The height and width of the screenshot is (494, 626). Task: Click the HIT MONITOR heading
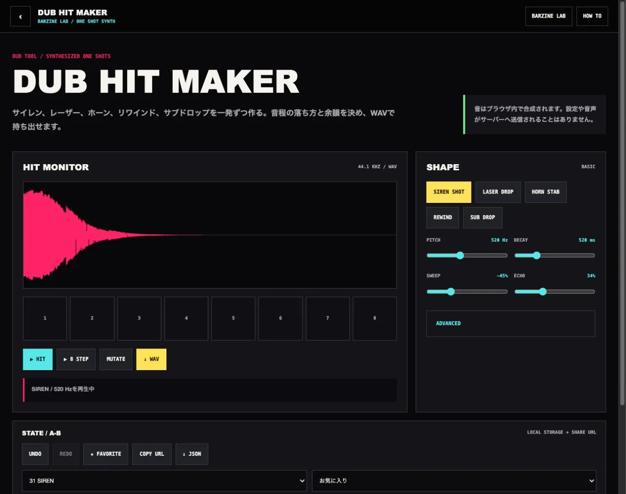pos(56,167)
